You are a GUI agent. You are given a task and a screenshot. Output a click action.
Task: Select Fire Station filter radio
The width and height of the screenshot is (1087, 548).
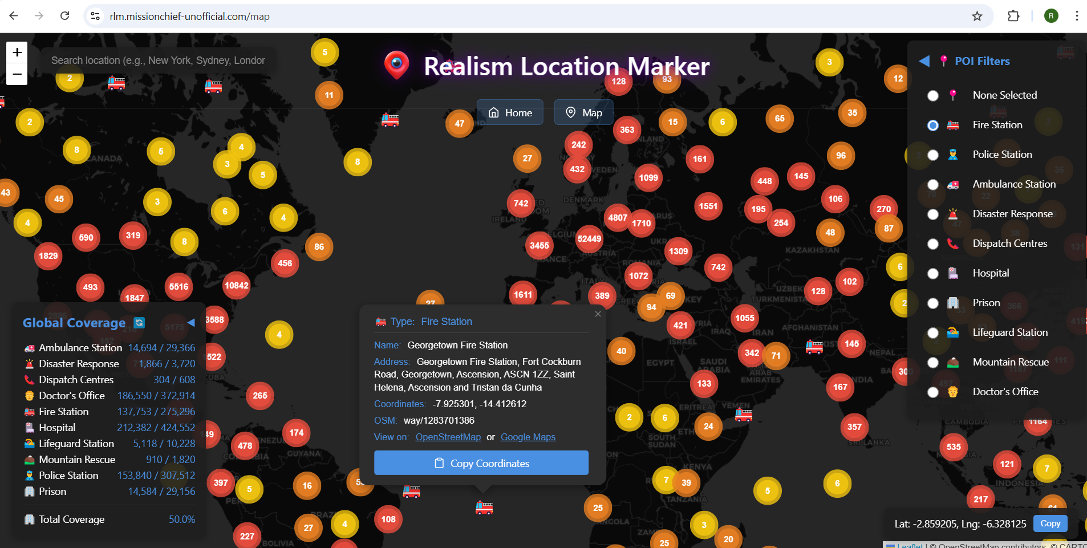click(x=933, y=125)
